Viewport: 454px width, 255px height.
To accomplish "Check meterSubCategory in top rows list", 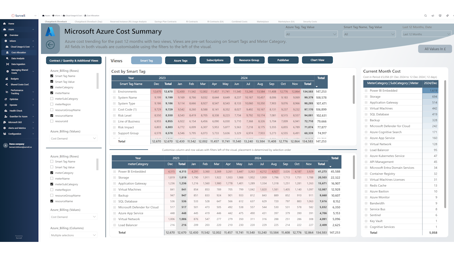I will click(x=52, y=99).
